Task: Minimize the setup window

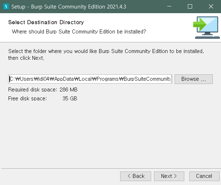Action: 169,6
